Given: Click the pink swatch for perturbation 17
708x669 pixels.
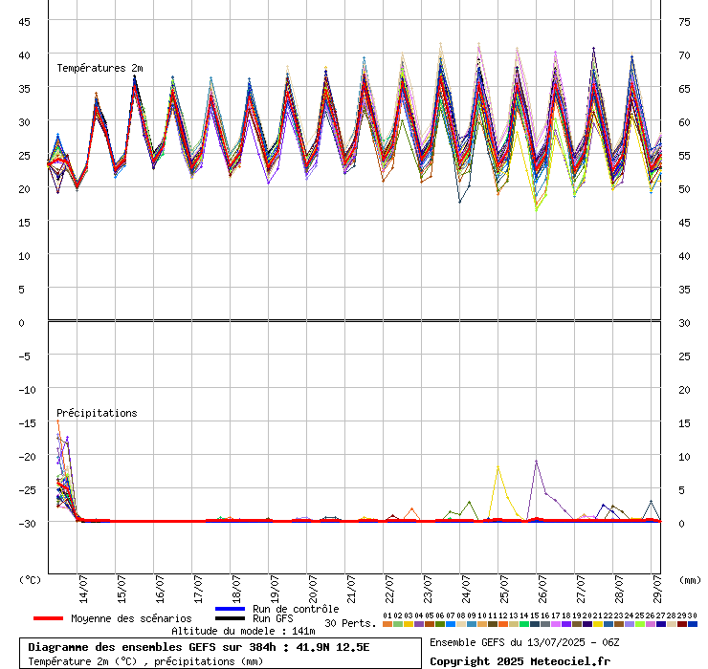Looking at the screenshot, I should 555,624.
